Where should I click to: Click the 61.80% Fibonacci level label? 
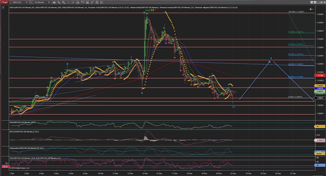click(296, 44)
